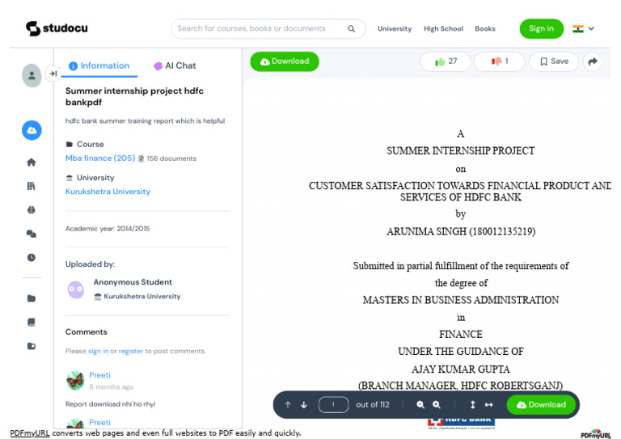Open the Kurukshetra University link

108,191
